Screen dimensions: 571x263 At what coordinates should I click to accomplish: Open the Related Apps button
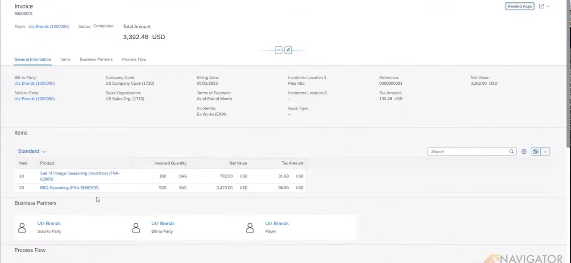[520, 6]
